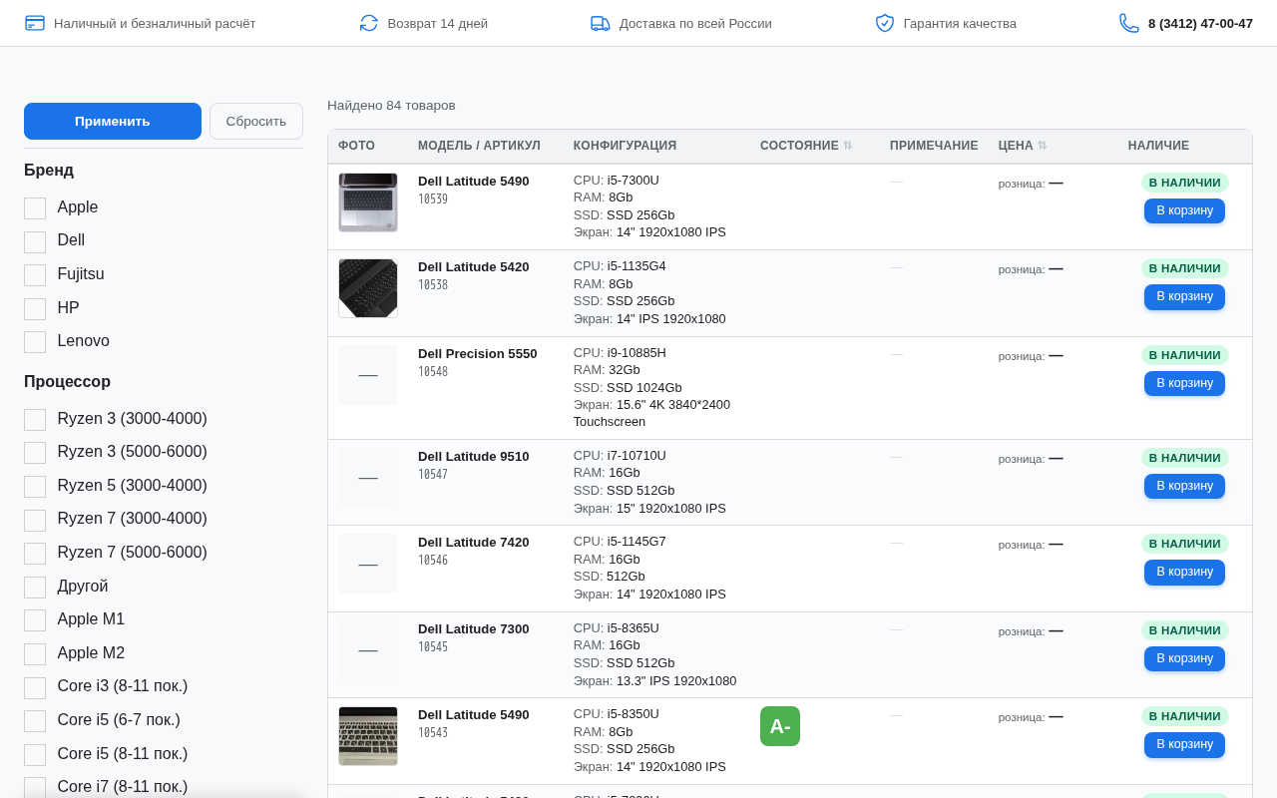Image resolution: width=1277 pixels, height=798 pixels.
Task: Check the HP brand checkbox
Action: [x=35, y=309]
